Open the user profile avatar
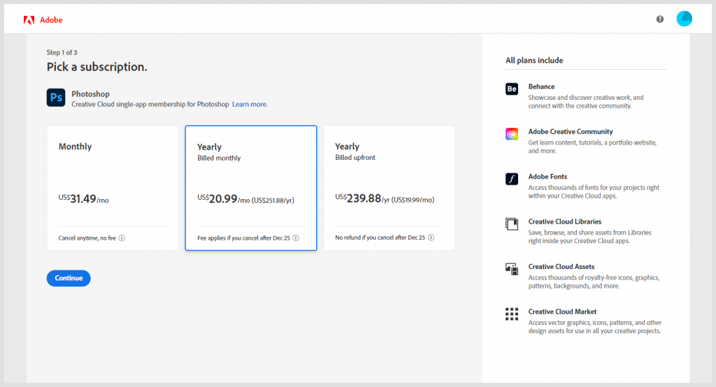 point(684,19)
